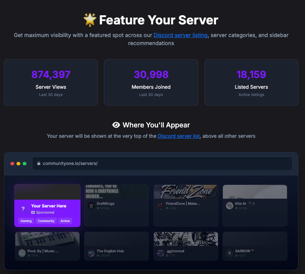Click the Friend Zone banner image
Screen dimensions: 305x274
186,191
